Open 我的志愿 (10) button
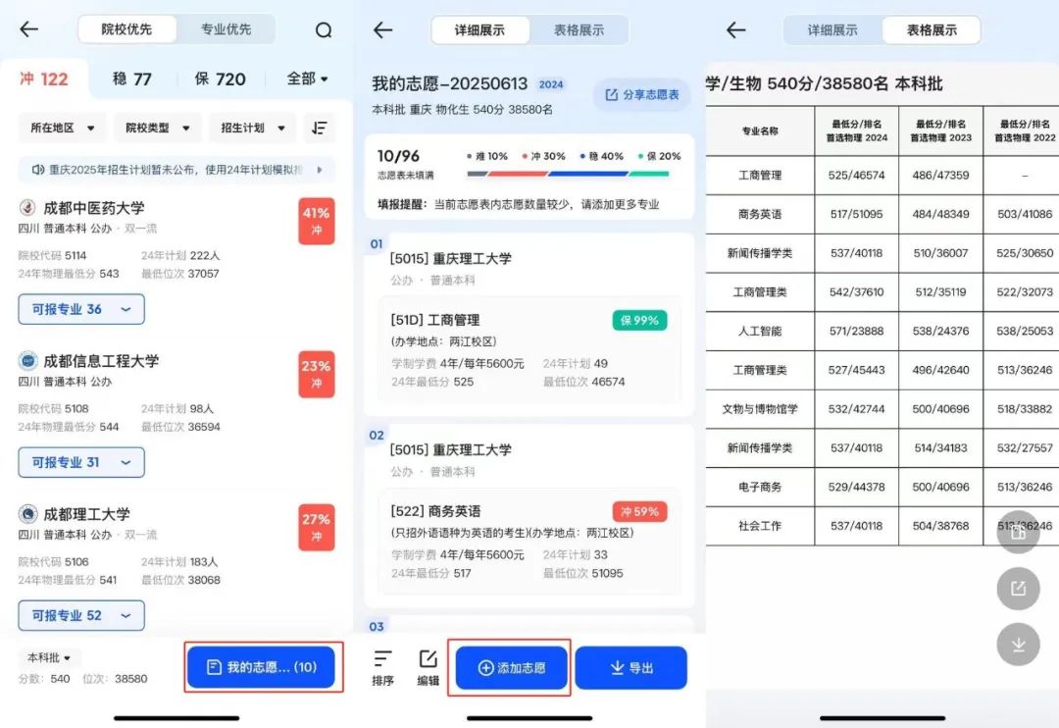This screenshot has width=1059, height=728. [x=262, y=667]
